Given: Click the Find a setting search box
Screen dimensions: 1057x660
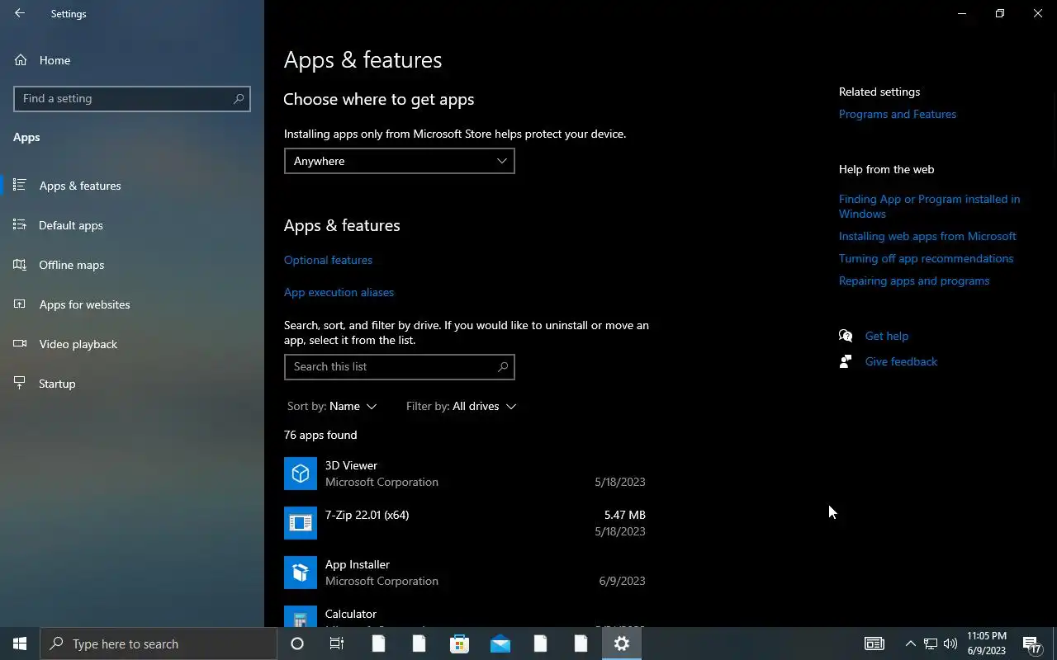Looking at the screenshot, I should 132,98.
